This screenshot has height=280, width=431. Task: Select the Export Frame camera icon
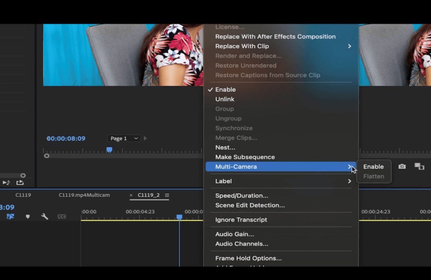pos(402,167)
